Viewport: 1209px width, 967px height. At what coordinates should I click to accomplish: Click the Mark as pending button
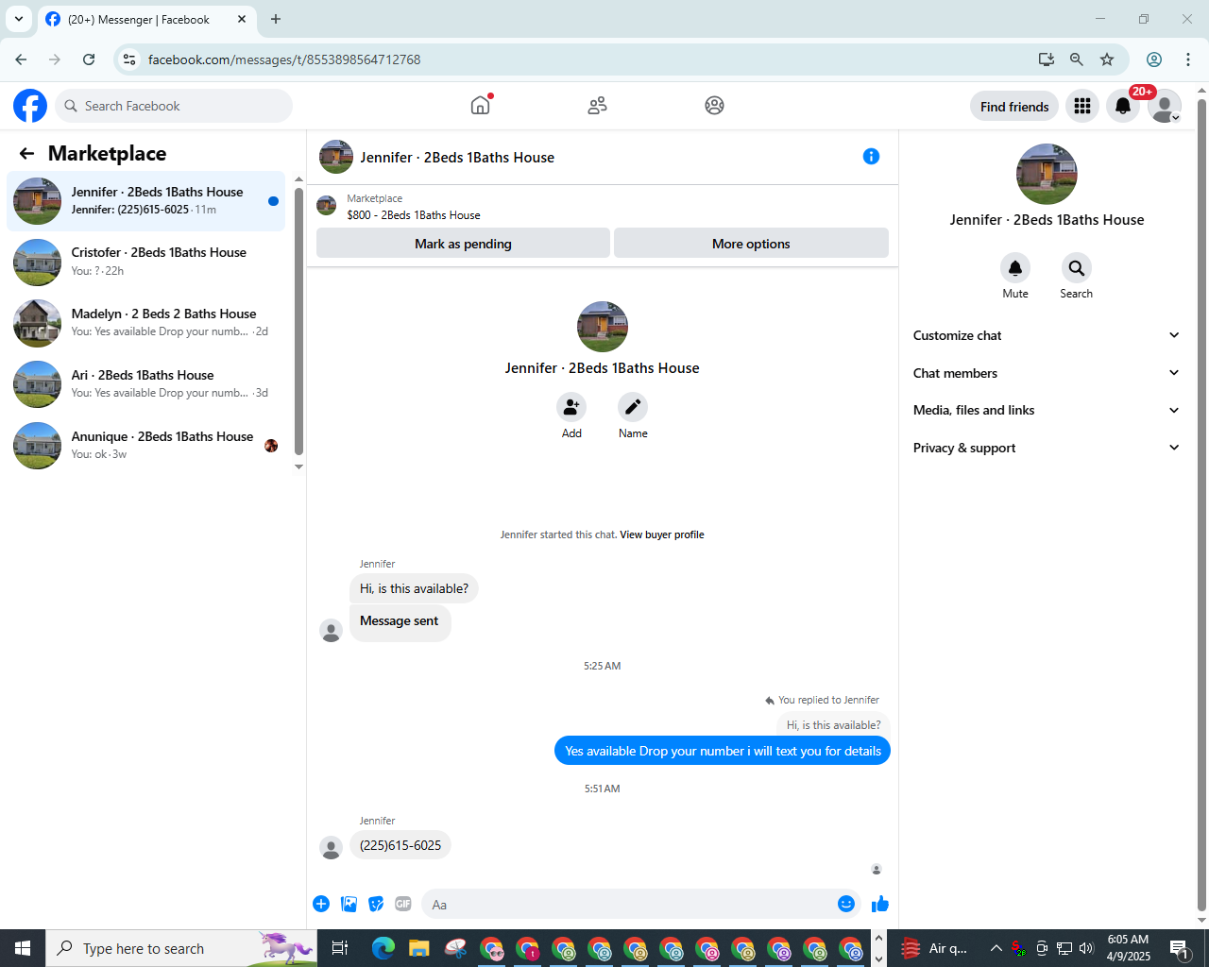pyautogui.click(x=463, y=244)
